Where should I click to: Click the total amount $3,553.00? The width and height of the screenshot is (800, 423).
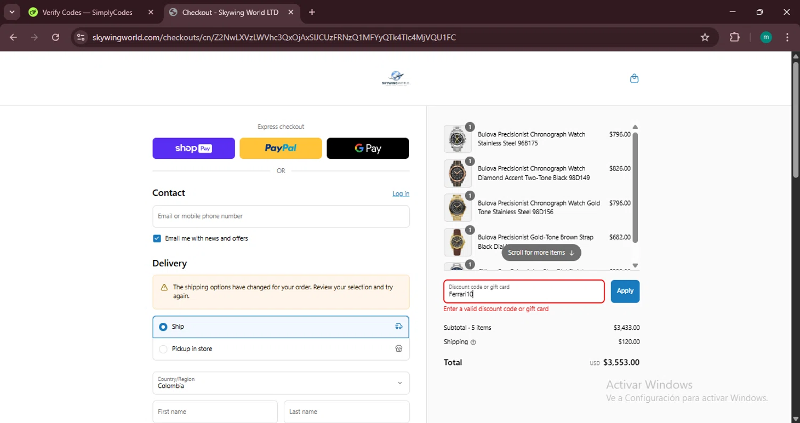pyautogui.click(x=621, y=362)
